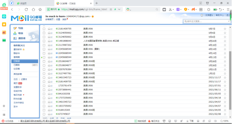Click the speaker mute icon in status bar
This screenshot has width=232, height=124.
[215, 121]
